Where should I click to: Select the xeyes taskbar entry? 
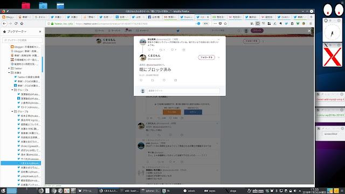click(x=210, y=191)
